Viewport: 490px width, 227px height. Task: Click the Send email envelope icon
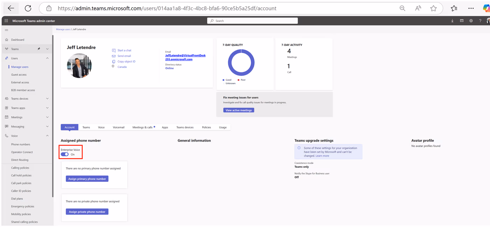[x=114, y=56]
